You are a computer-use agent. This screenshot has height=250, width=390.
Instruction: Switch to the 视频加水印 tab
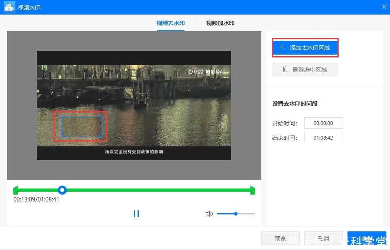click(220, 23)
